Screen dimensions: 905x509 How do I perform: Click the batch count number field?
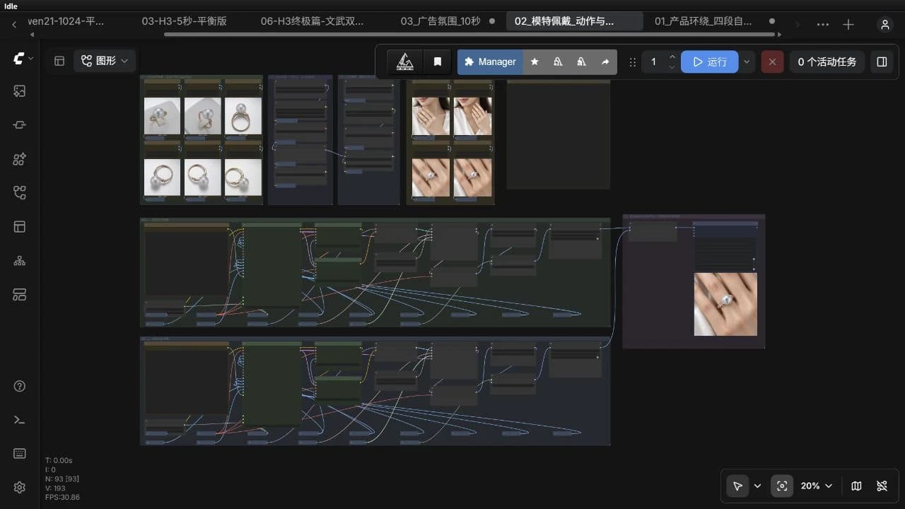click(653, 62)
